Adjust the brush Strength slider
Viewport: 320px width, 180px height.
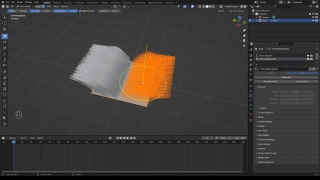coord(40,11)
